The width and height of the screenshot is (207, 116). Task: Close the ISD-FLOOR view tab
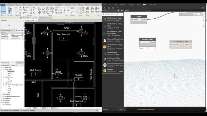tap(37, 20)
